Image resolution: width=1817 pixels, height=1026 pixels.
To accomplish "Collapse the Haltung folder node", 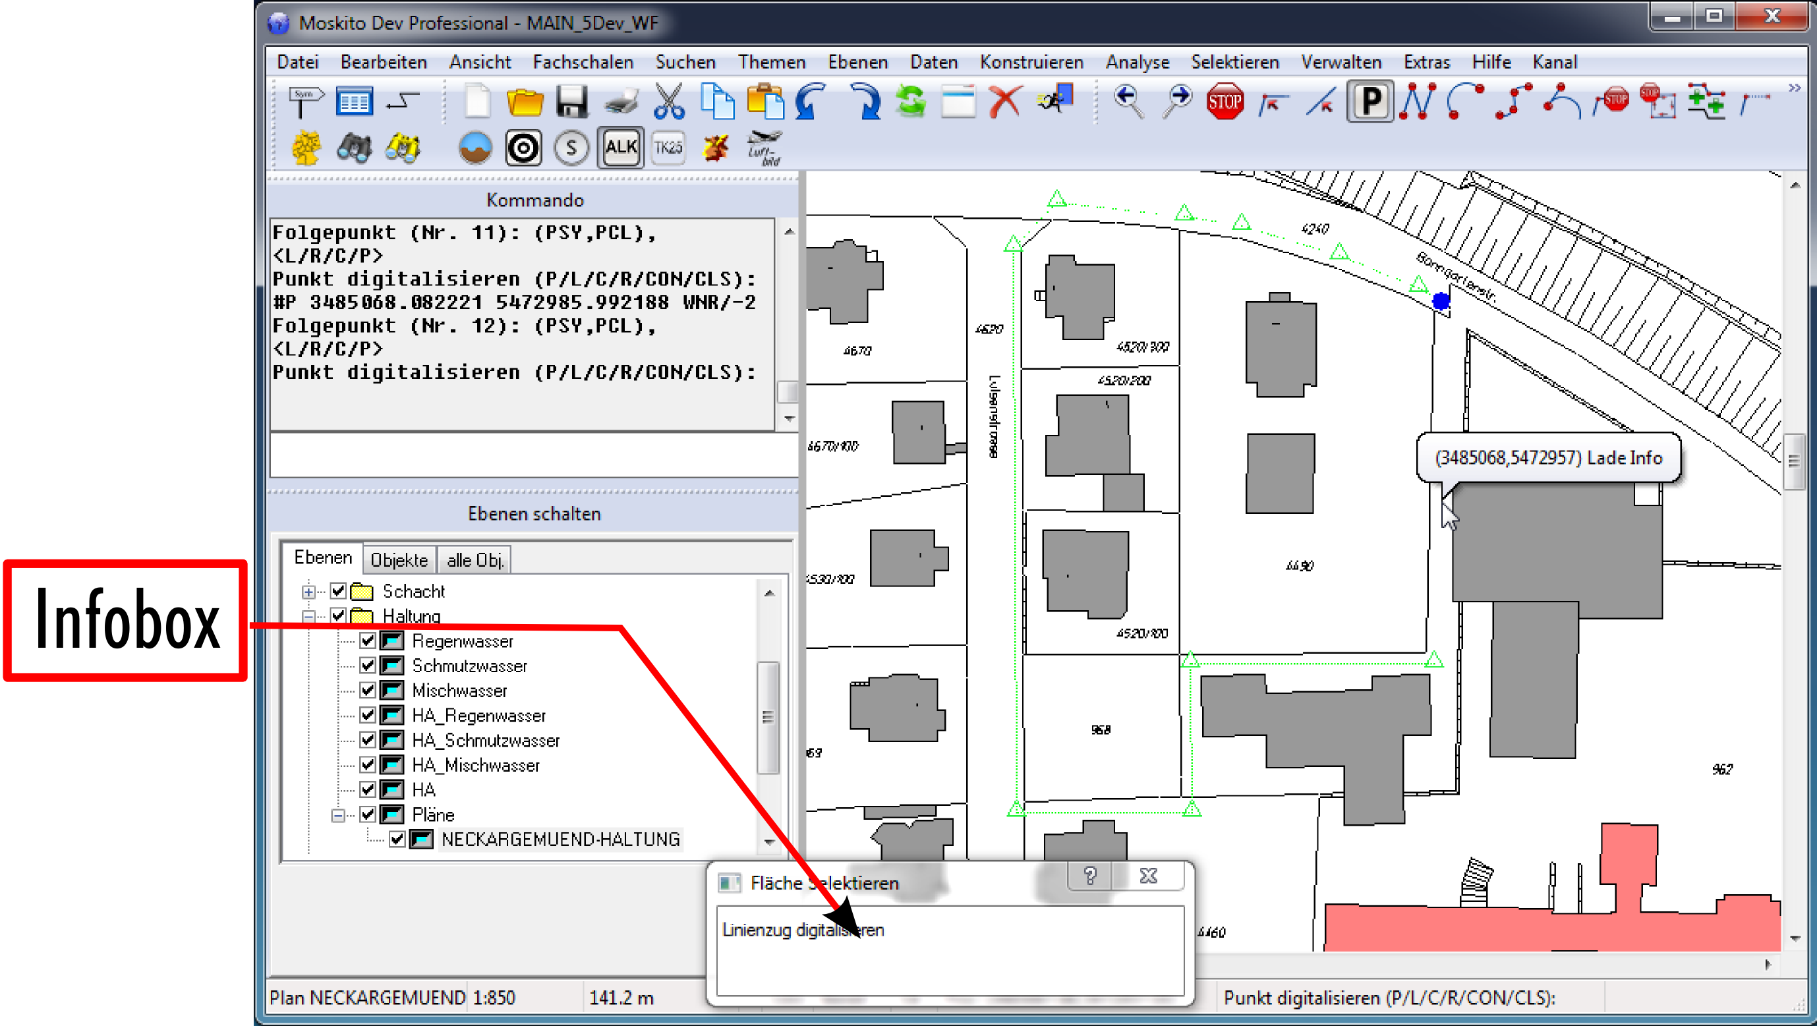I will click(308, 615).
